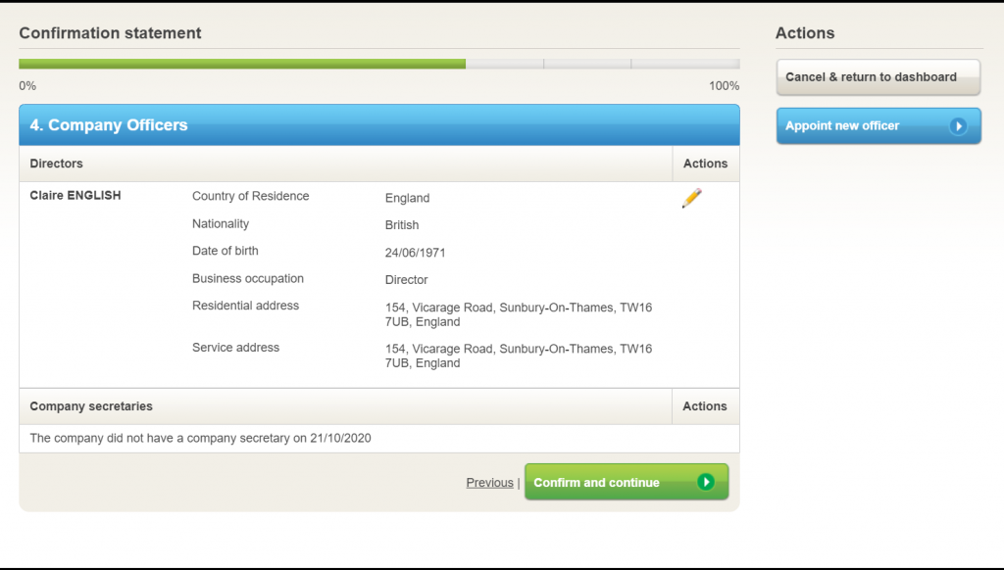Viewport: 1004px width, 570px height.
Task: Click the Directors column header
Action: pyautogui.click(x=57, y=164)
